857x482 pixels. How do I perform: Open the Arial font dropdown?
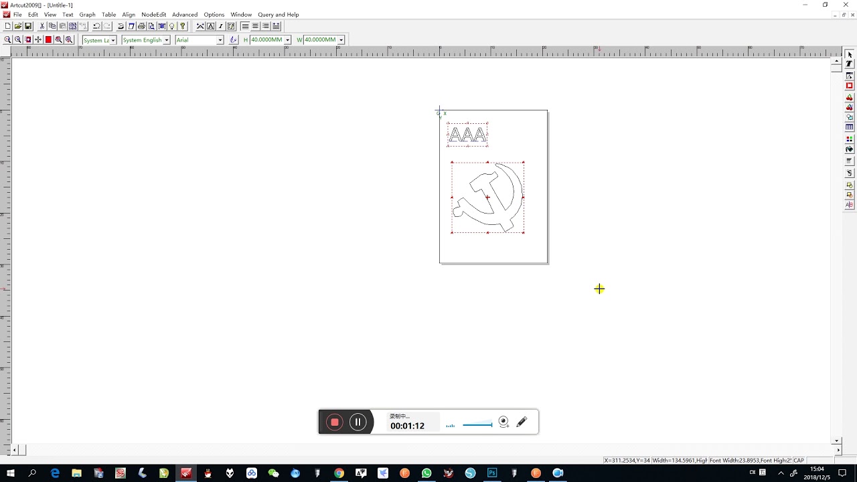tap(220, 40)
